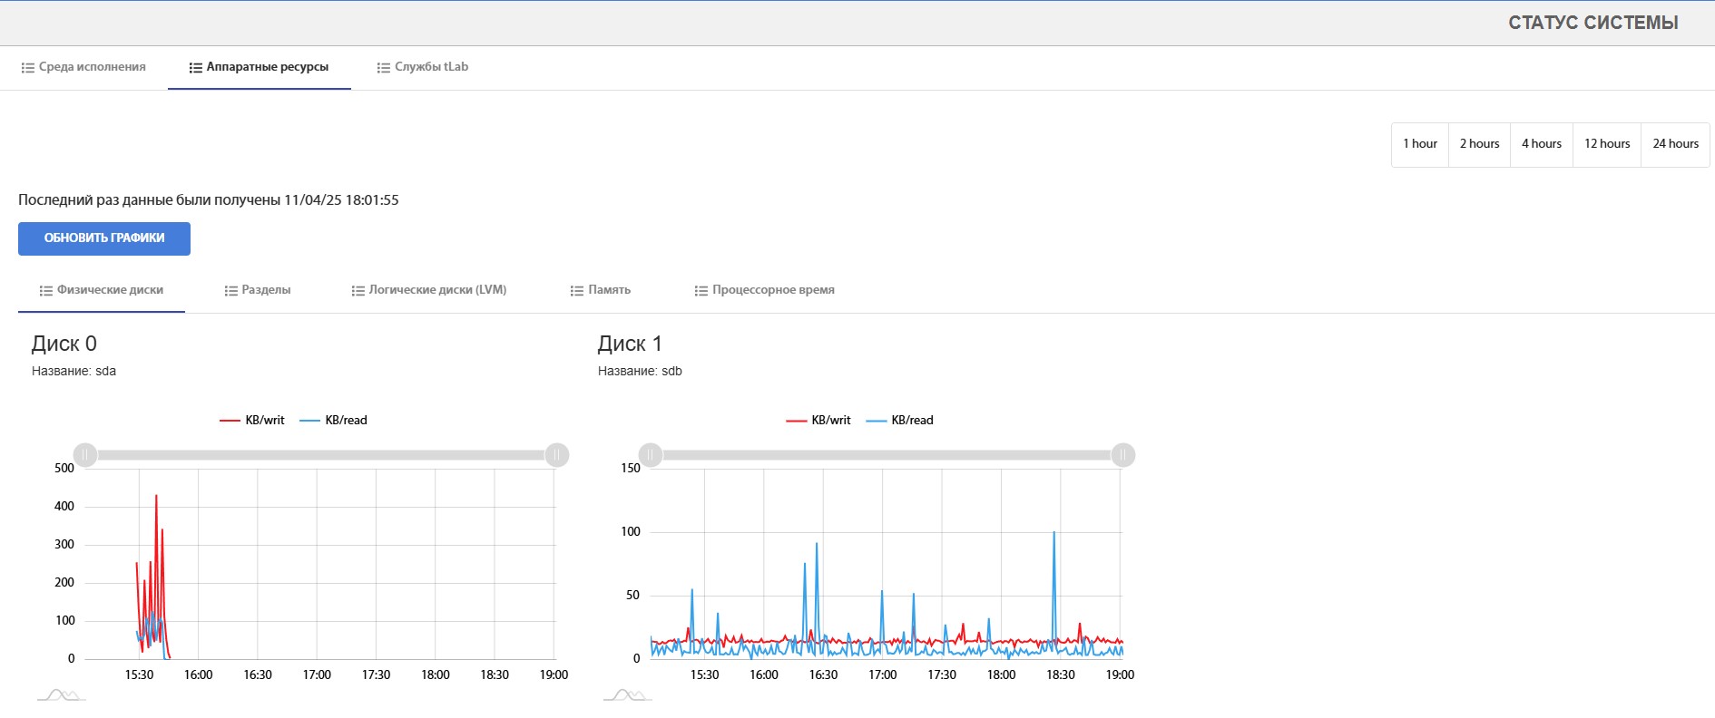Click Disk 1 range slider right handle

point(1122,455)
